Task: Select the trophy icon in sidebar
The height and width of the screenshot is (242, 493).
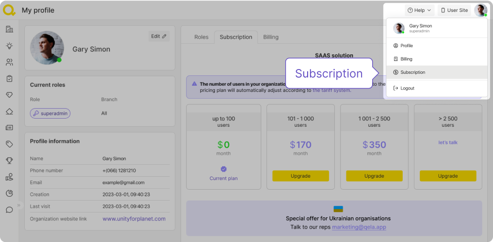Action: coord(9,161)
